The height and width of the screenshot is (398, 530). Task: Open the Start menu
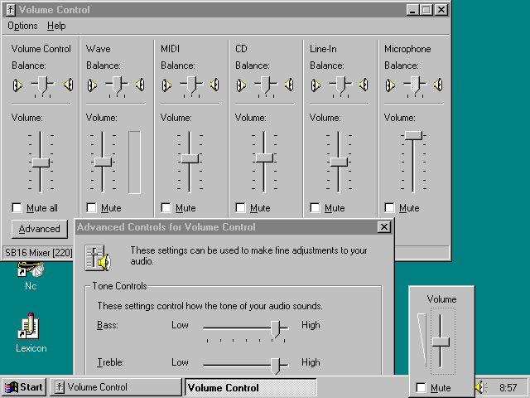point(24,387)
